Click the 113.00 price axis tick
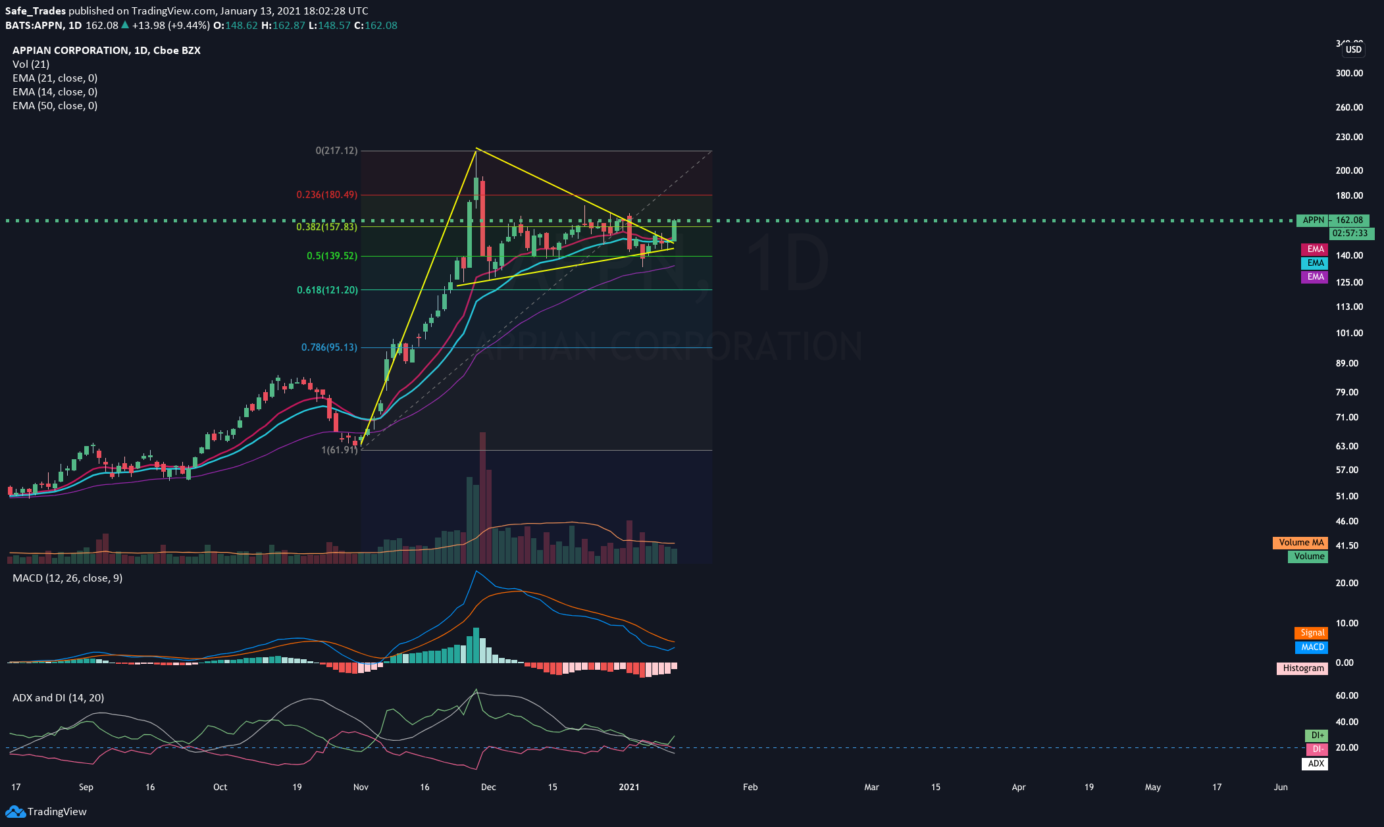Viewport: 1384px width, 827px height. 1349,307
